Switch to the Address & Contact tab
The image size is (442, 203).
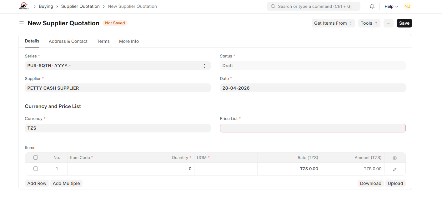68,41
